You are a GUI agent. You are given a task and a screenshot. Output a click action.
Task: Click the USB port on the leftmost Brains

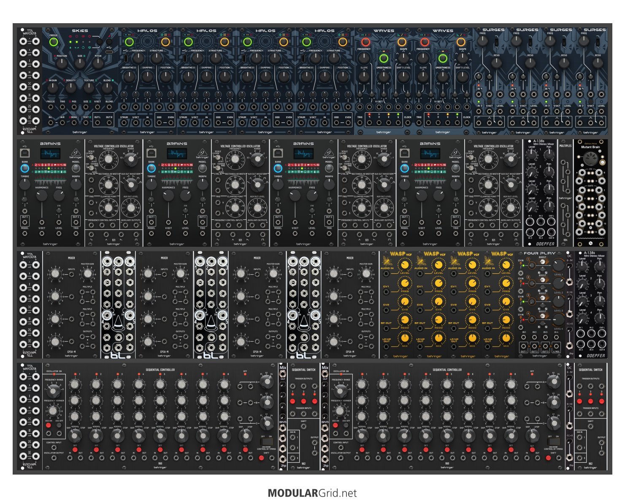coord(25,152)
